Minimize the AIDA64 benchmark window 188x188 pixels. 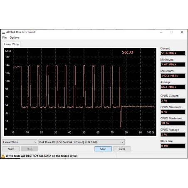coord(161,32)
